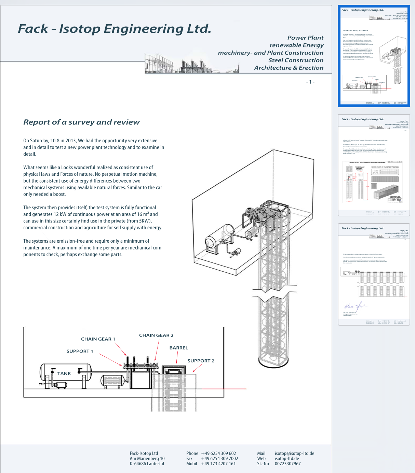Click the 'Fax' footer label
415x473 pixels.
tap(189, 459)
